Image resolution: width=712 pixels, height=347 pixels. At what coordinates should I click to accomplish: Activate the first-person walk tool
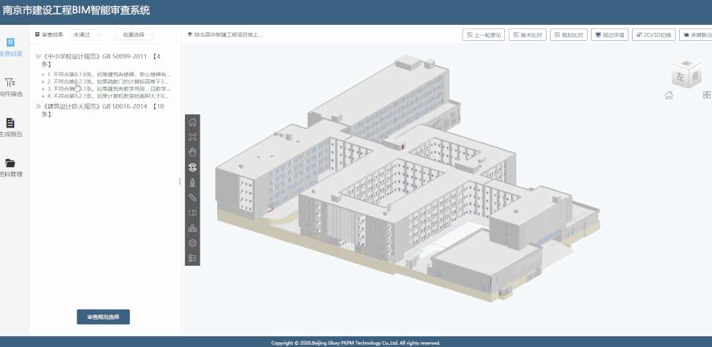tap(192, 183)
